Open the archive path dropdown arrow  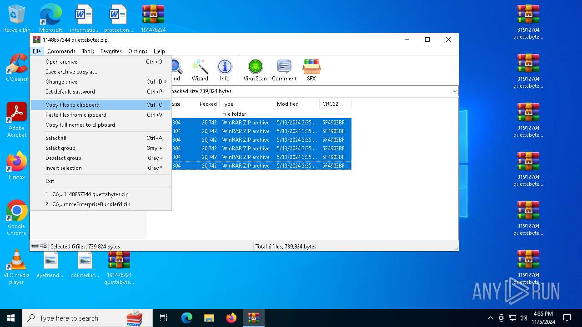[x=454, y=91]
